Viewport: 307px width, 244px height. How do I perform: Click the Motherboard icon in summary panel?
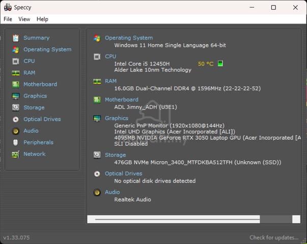pyautogui.click(x=97, y=100)
